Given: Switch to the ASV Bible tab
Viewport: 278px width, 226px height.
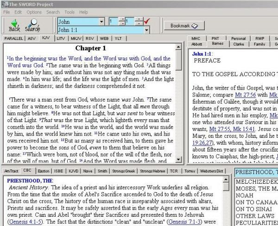Looking at the screenshot, I should pos(32,39).
